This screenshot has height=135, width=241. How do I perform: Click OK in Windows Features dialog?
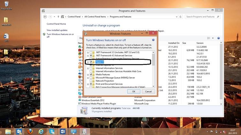(134, 91)
